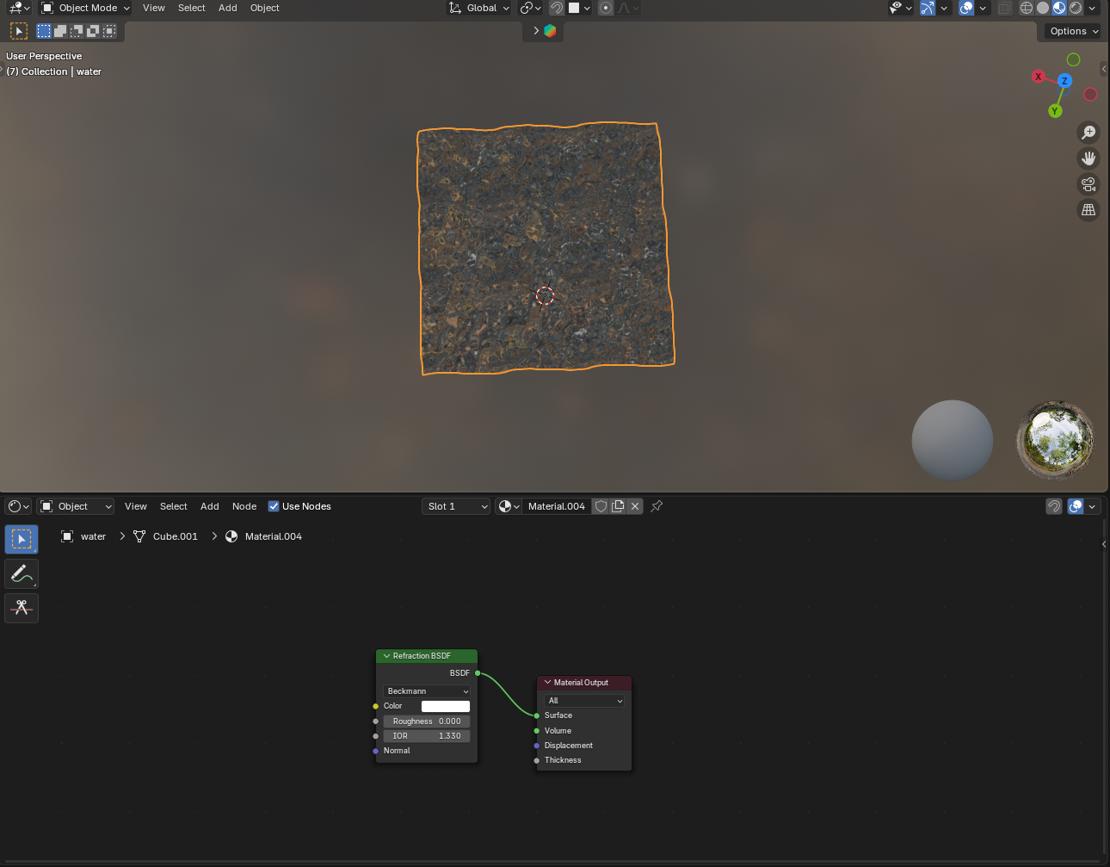Click the Options button in viewport
This screenshot has height=867, width=1110.
[1073, 31]
